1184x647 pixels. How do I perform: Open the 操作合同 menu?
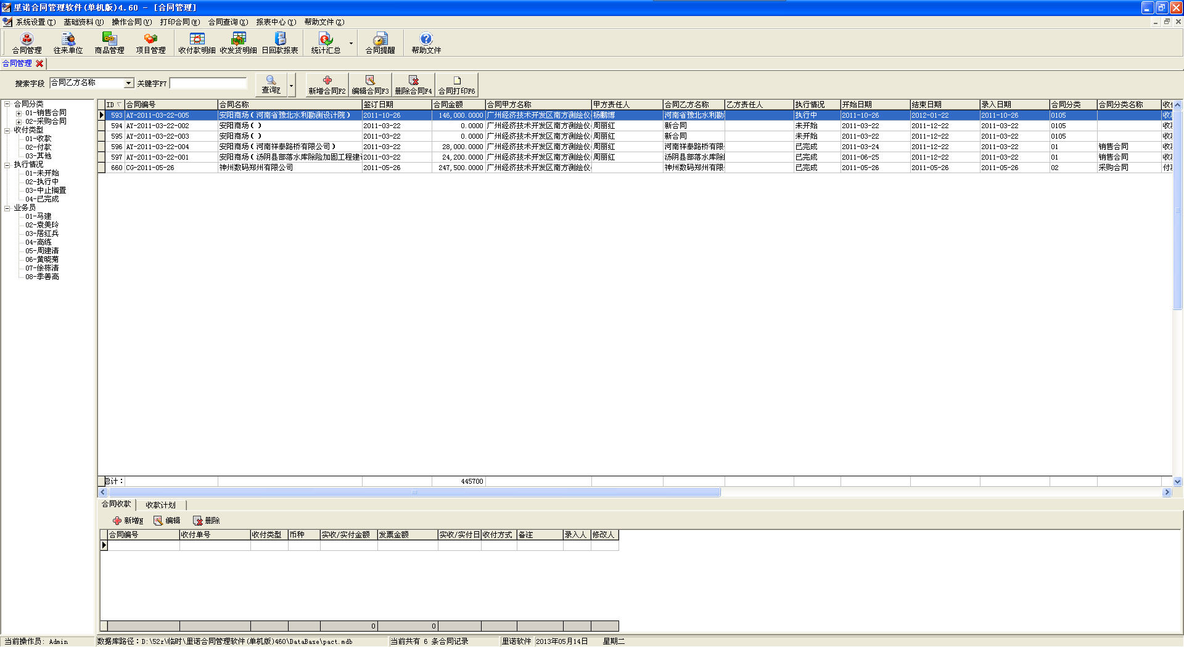pos(131,22)
